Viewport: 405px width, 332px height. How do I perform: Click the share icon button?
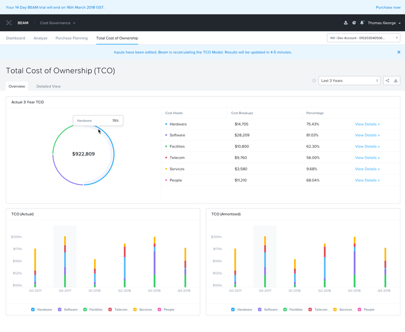coord(388,80)
